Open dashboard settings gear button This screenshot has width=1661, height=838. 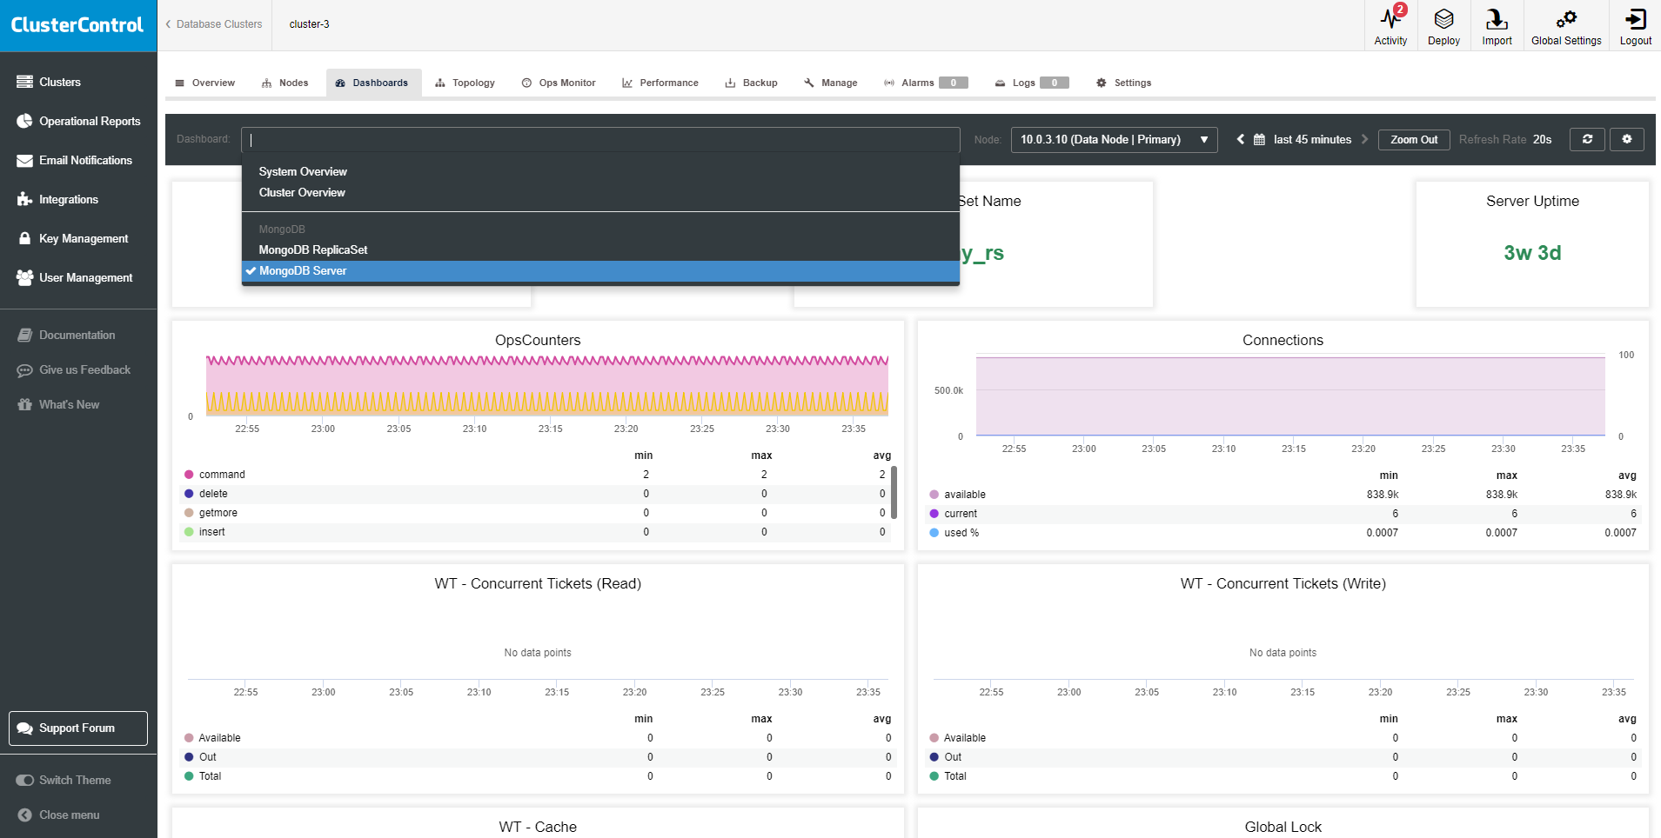pyautogui.click(x=1627, y=139)
